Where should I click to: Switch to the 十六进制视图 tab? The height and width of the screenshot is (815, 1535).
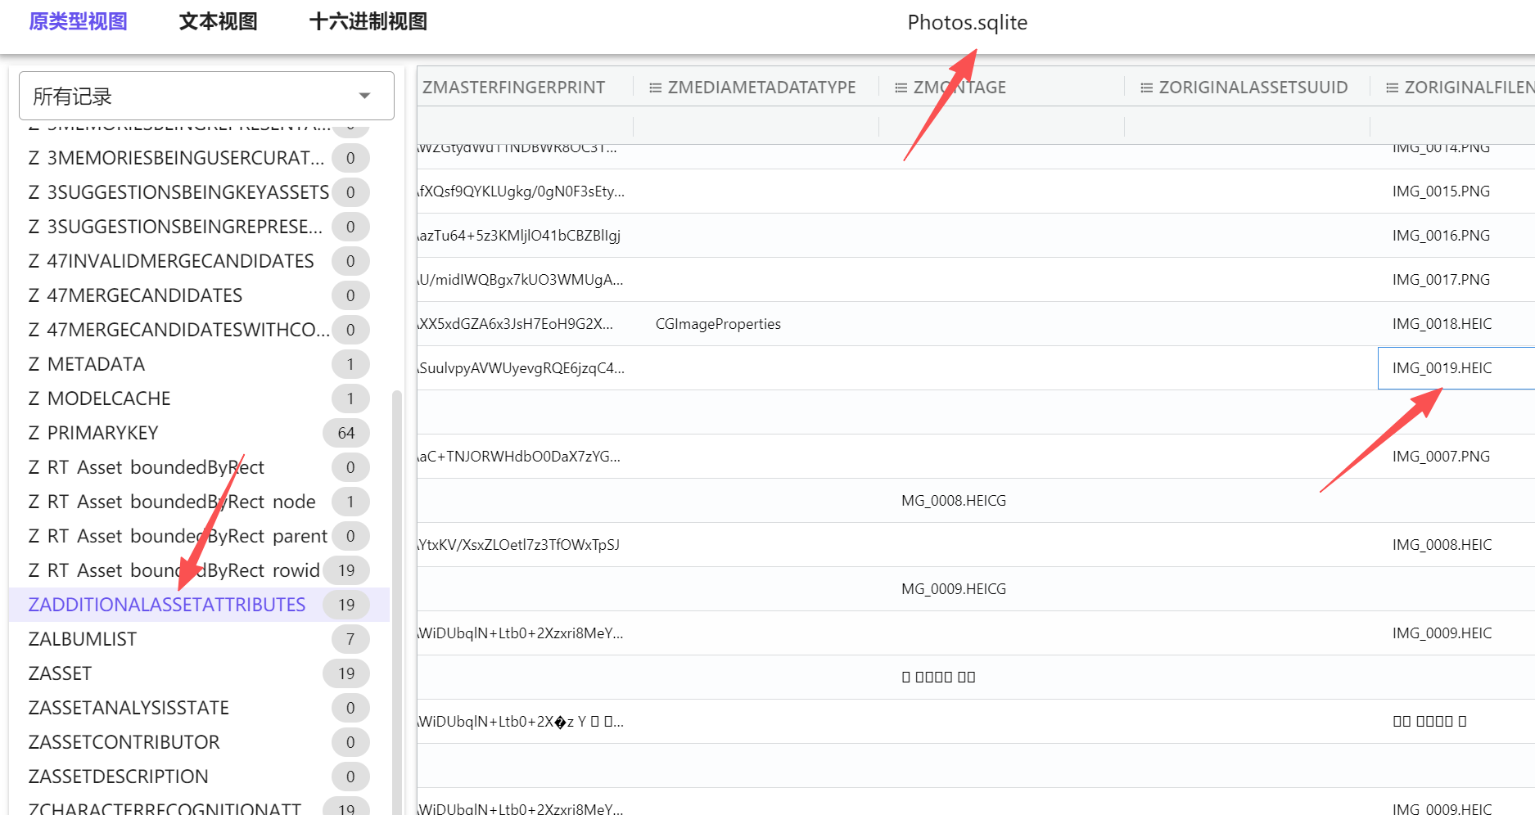[368, 22]
